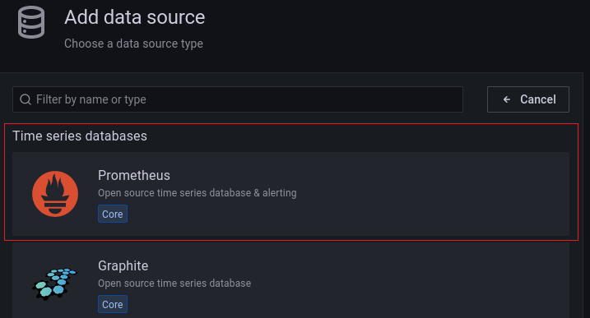Click the Time series databases heading

(80, 136)
